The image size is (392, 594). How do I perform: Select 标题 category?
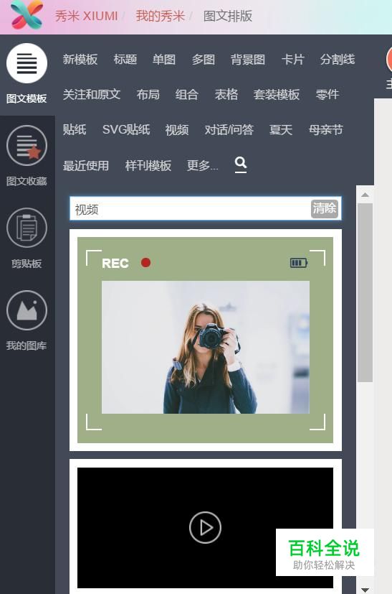tap(125, 59)
